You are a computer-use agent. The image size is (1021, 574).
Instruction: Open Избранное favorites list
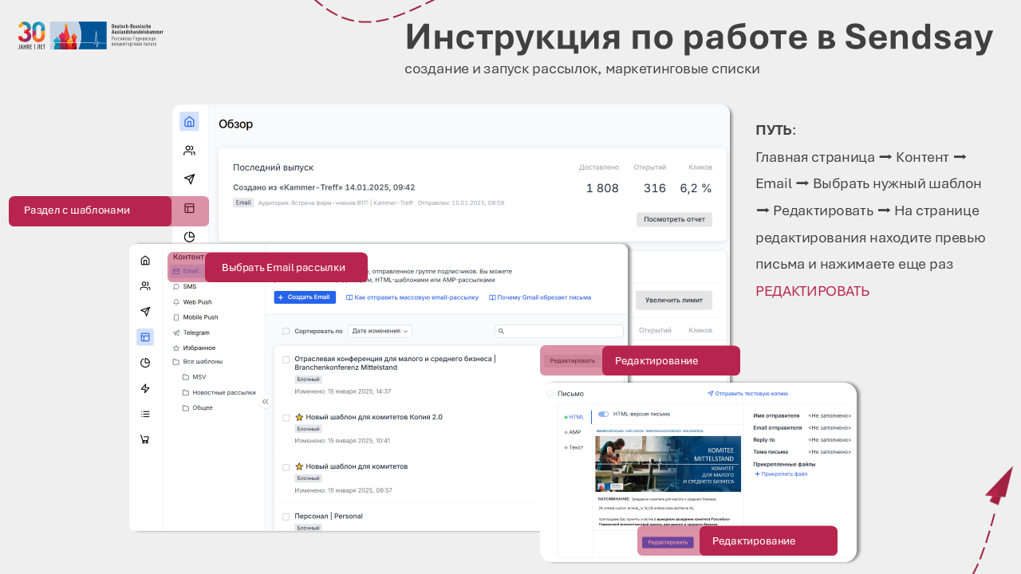pos(199,348)
